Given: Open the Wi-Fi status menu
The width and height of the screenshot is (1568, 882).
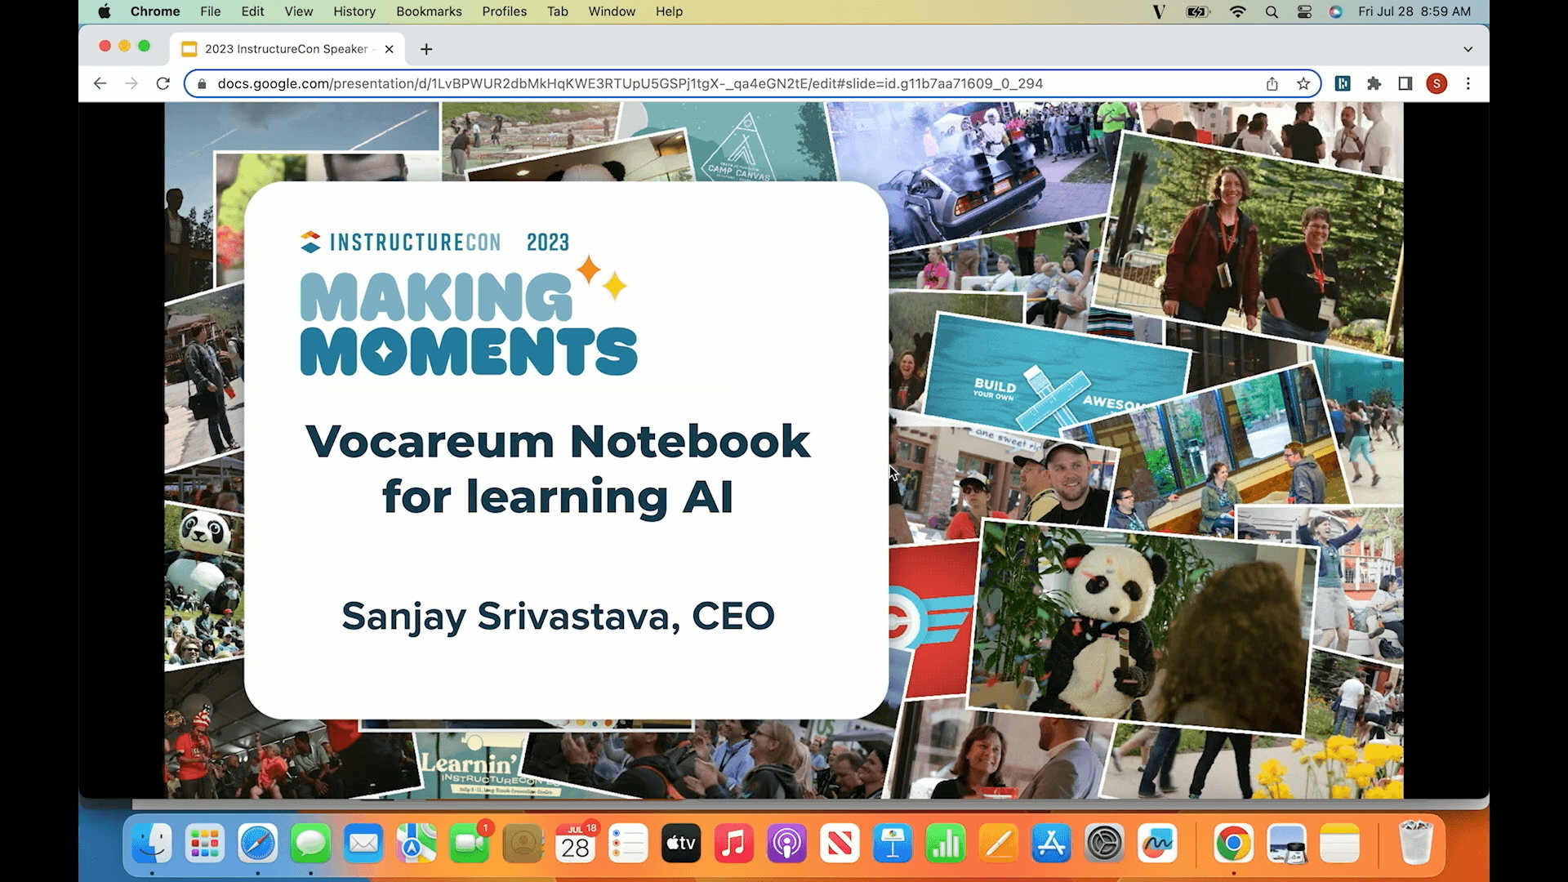Looking at the screenshot, I should pos(1238,11).
